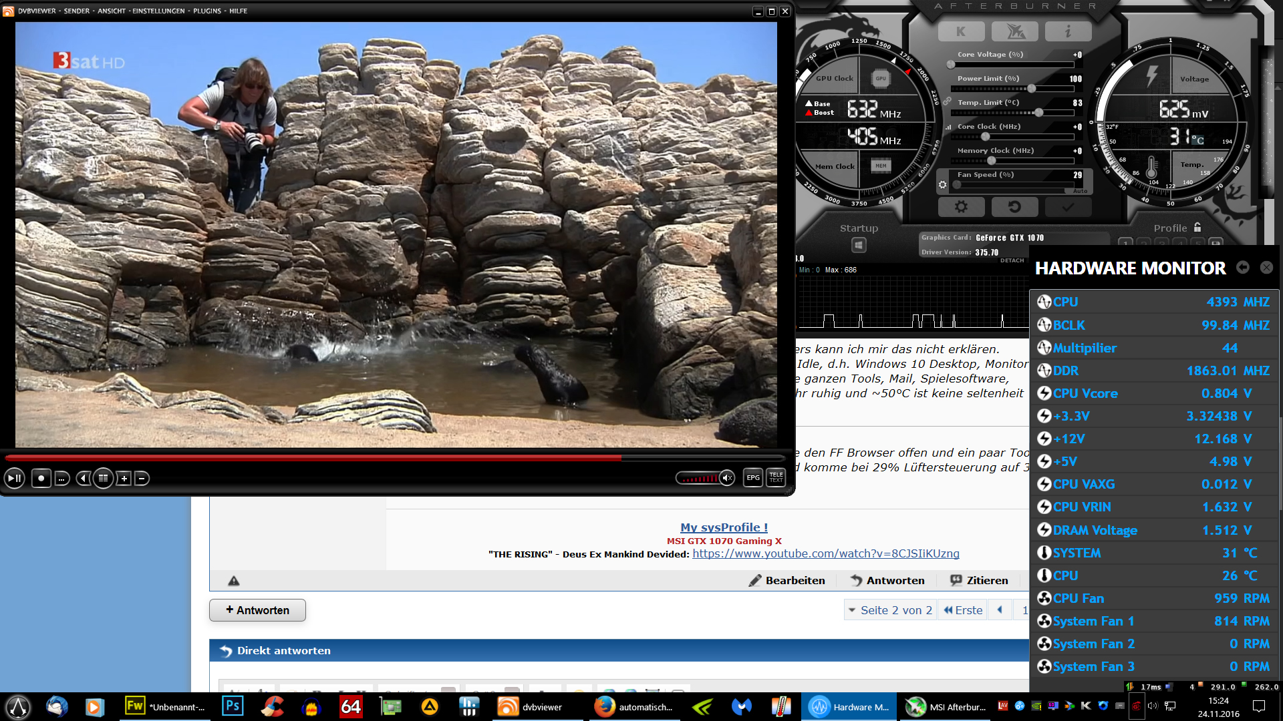Toggle the Afterburner profile lock icon
1283x721 pixels.
point(1197,228)
